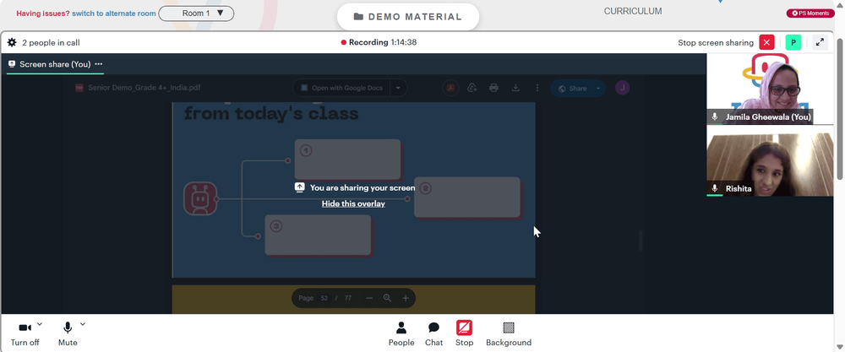Screen dimensions: 845x352
Task: Mute the microphone
Action: pos(68,333)
